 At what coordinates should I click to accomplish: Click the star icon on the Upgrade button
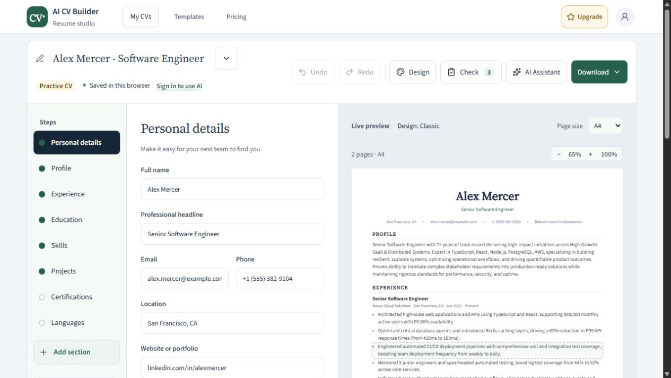click(x=571, y=17)
